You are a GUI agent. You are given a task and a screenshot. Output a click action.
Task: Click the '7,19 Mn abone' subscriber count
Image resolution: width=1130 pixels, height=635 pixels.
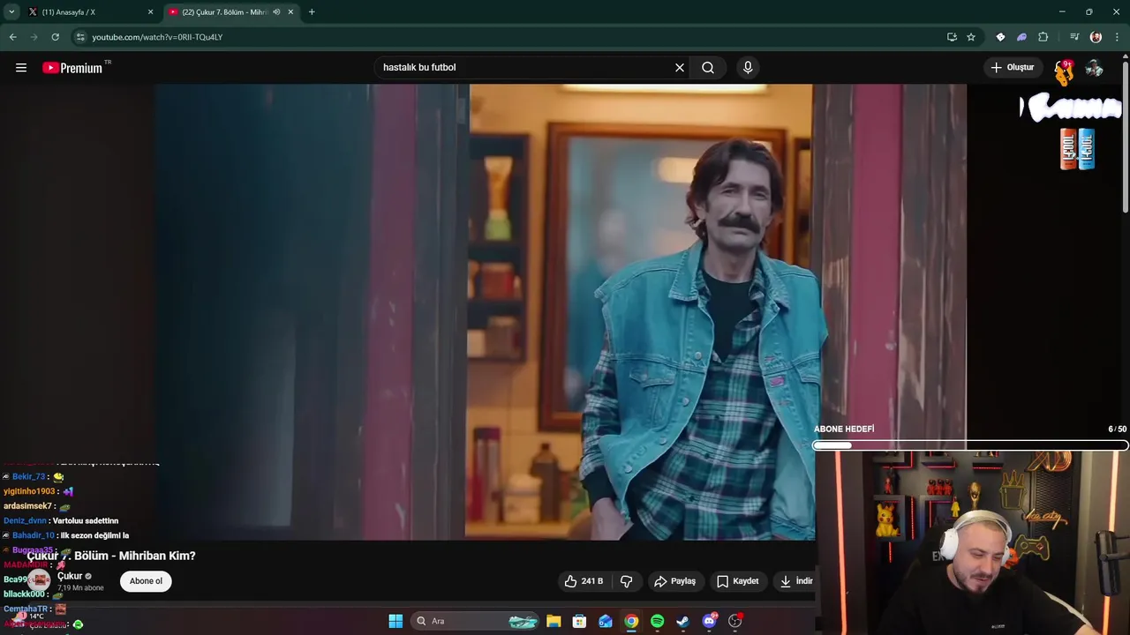(80, 588)
